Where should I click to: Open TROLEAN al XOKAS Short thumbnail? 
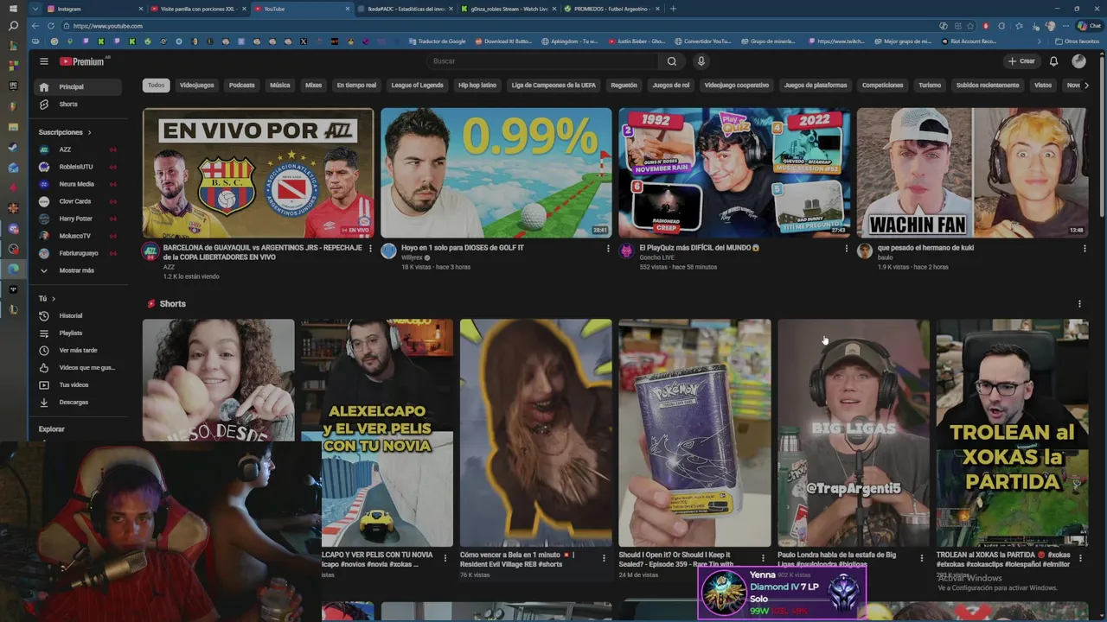click(1012, 433)
